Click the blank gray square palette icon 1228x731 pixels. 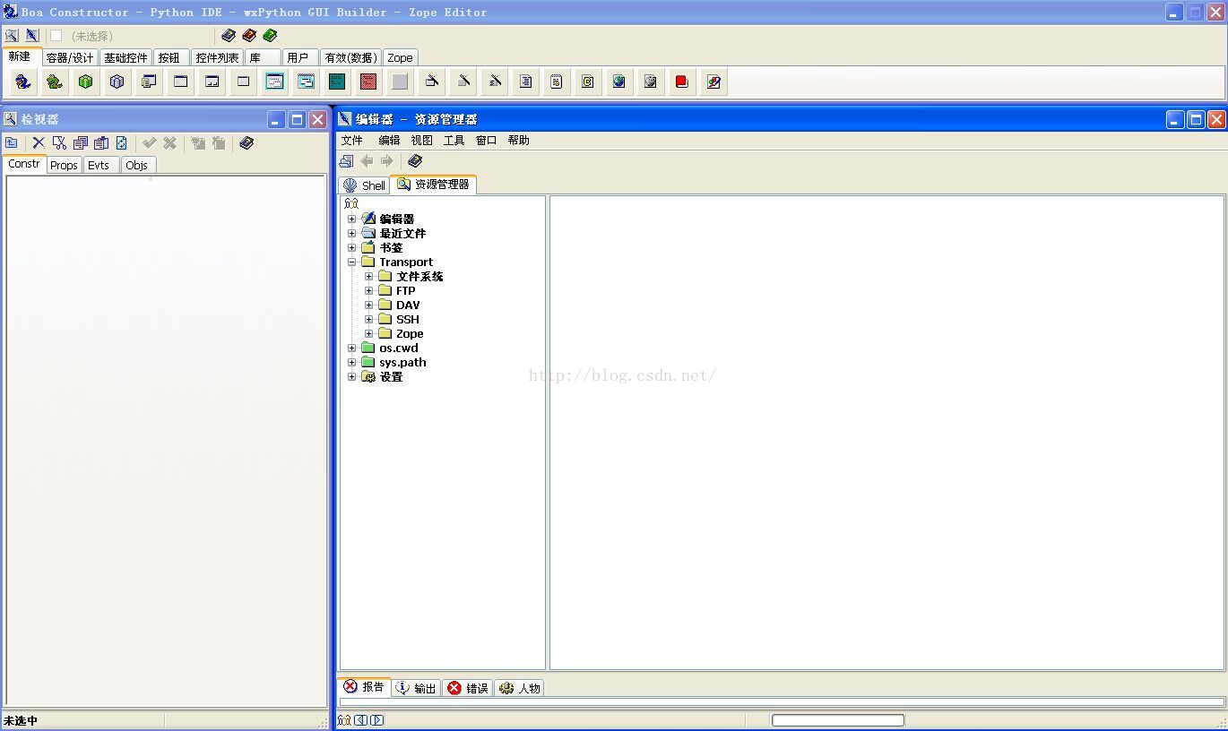tap(400, 82)
